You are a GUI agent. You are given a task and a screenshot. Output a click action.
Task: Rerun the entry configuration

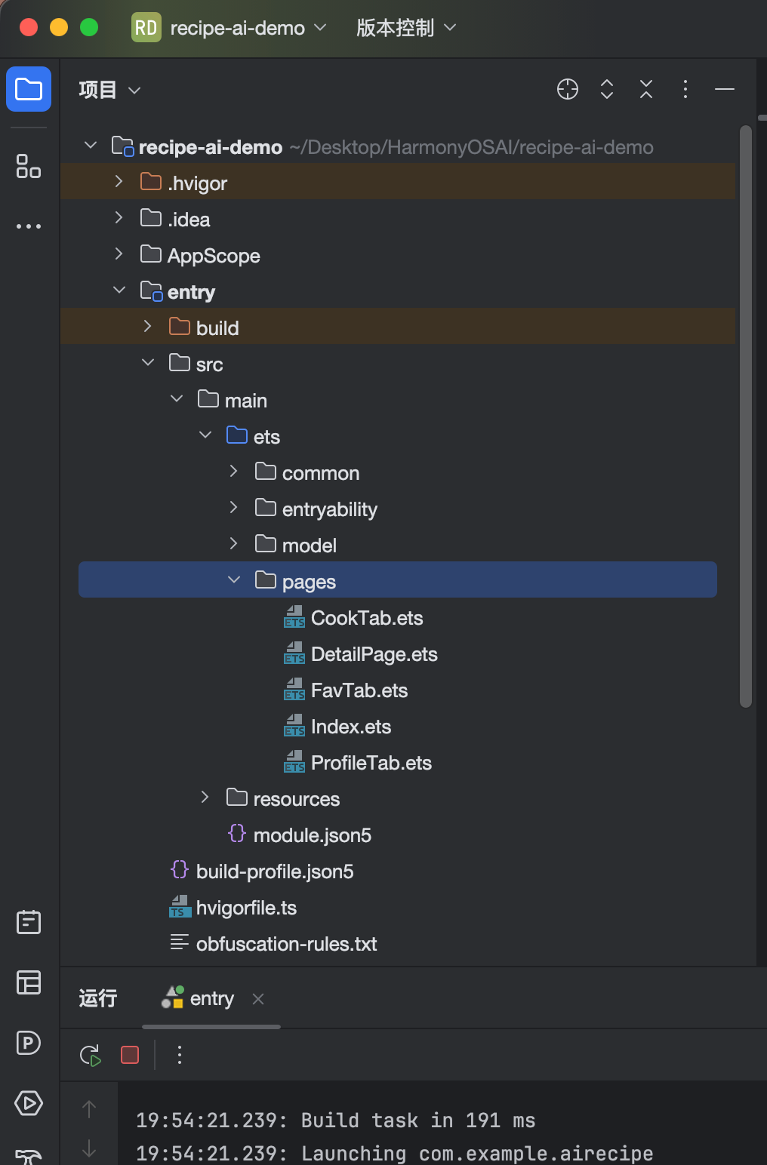tap(91, 1055)
